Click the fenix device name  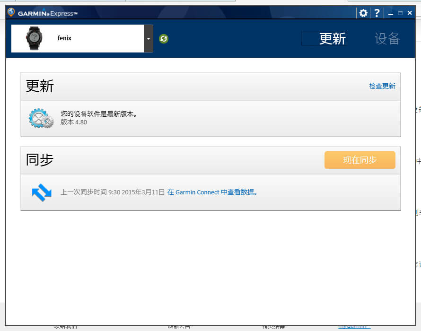coord(64,38)
